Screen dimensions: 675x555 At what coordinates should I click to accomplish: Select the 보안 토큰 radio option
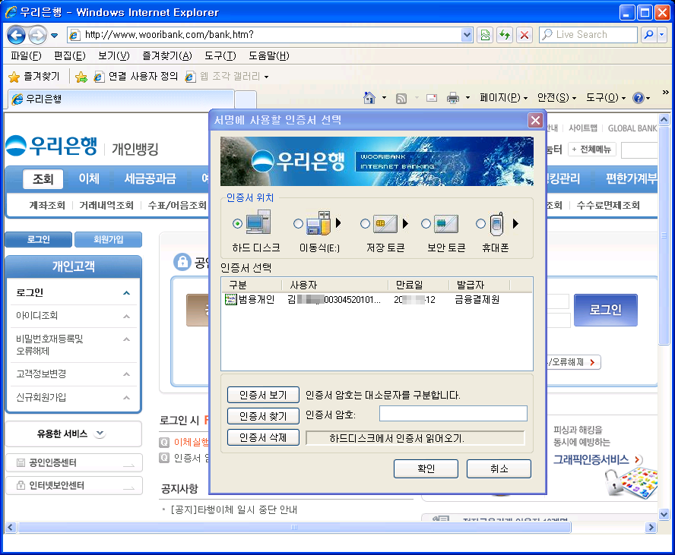(x=426, y=223)
